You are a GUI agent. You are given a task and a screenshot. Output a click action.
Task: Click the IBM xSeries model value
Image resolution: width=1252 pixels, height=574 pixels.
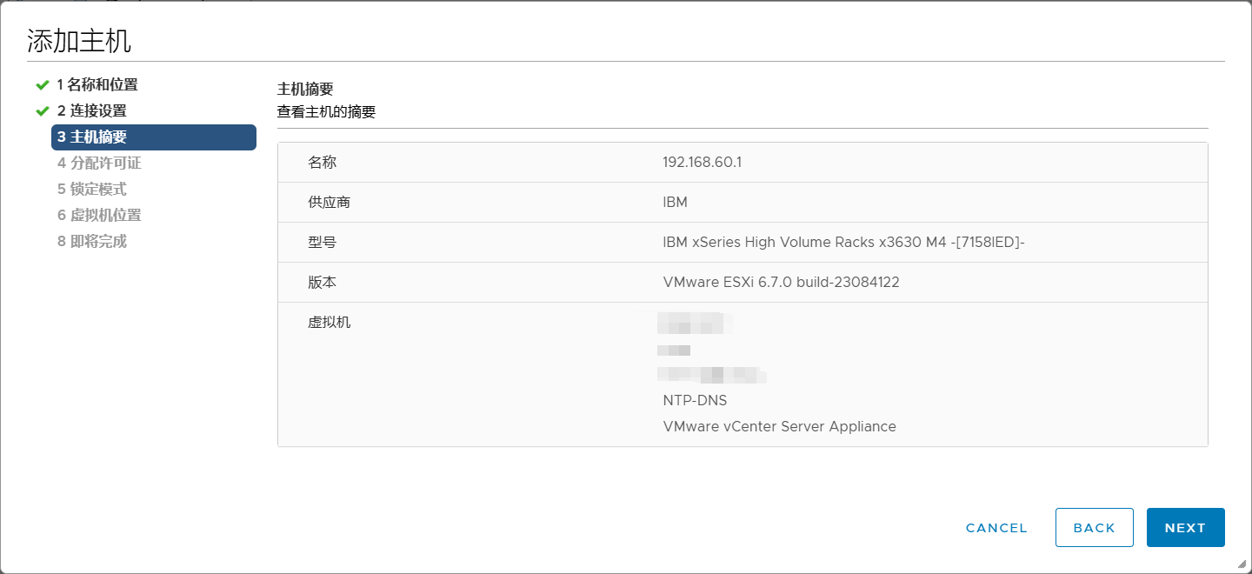pos(843,243)
